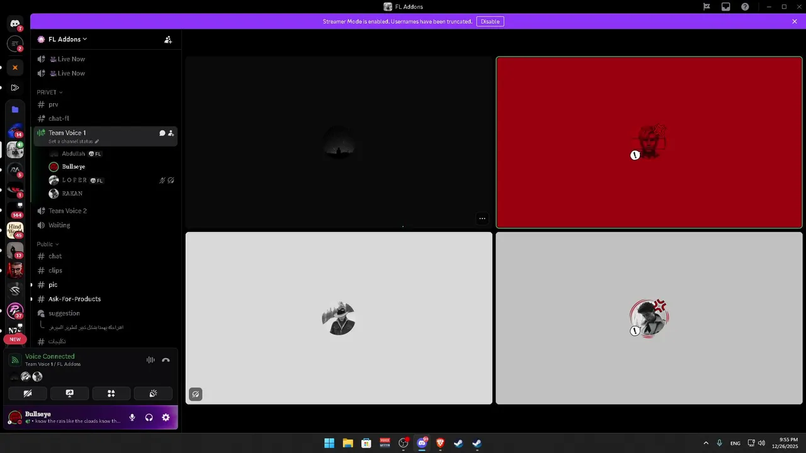Dismiss the Streamer Mode banner

pos(795,21)
